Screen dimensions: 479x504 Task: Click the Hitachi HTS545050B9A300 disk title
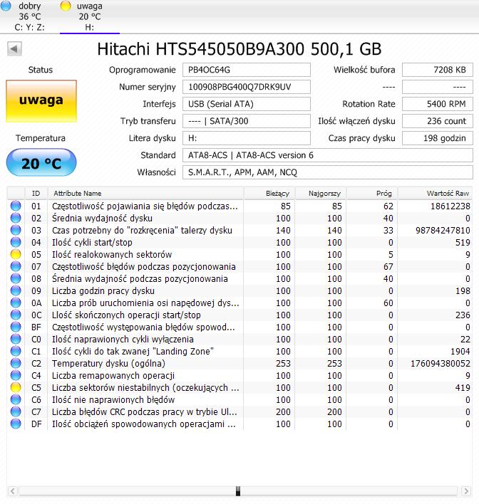tap(239, 49)
